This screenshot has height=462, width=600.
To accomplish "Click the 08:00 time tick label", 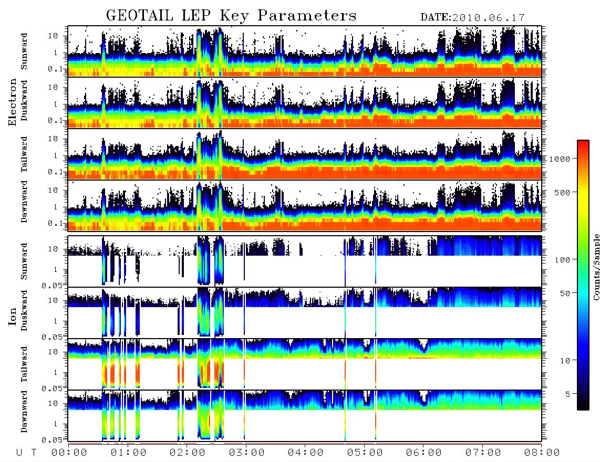I will [542, 453].
